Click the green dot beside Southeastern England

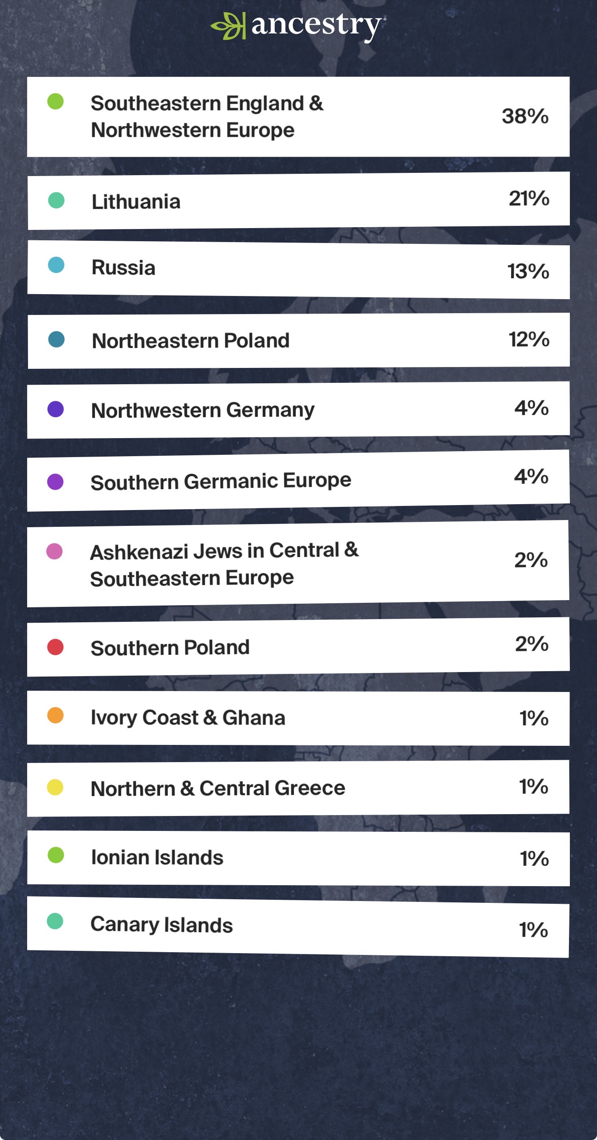[56, 101]
